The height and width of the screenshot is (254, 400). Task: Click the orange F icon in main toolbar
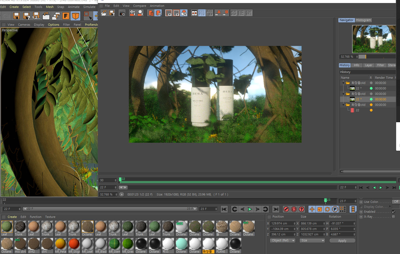point(66,16)
